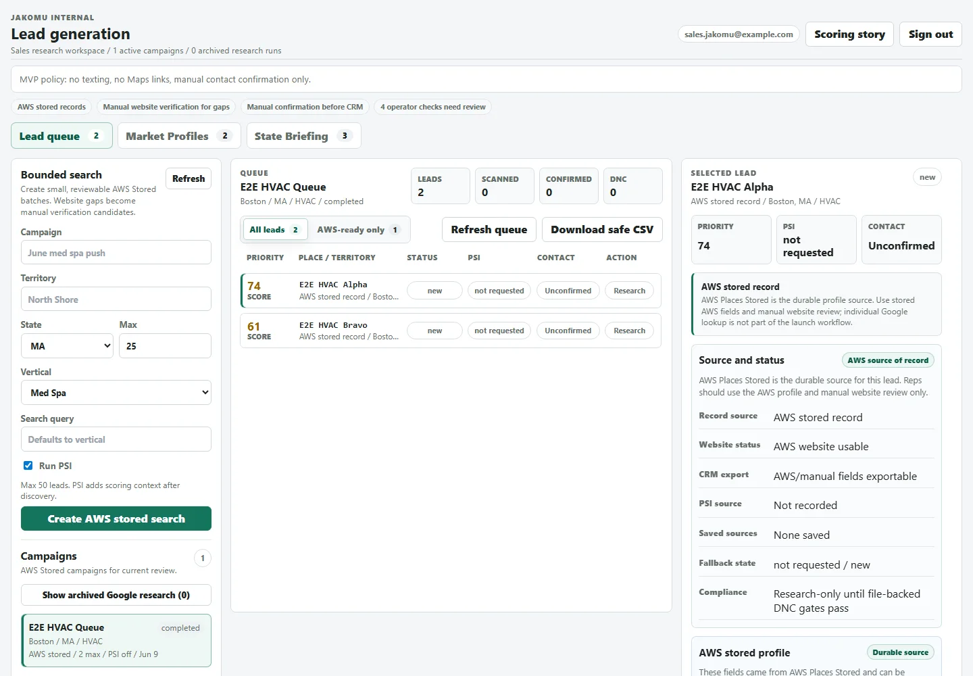Download the safe CSV export
The width and height of the screenshot is (973, 676).
(x=602, y=229)
